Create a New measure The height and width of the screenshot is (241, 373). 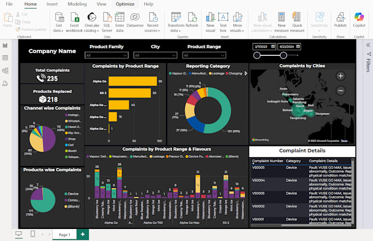tap(281, 22)
